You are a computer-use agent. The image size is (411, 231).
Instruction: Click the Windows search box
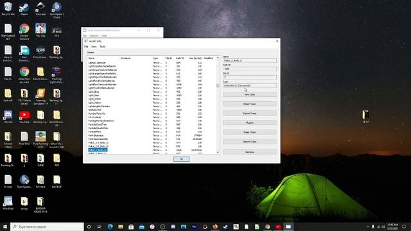pyautogui.click(x=47, y=227)
